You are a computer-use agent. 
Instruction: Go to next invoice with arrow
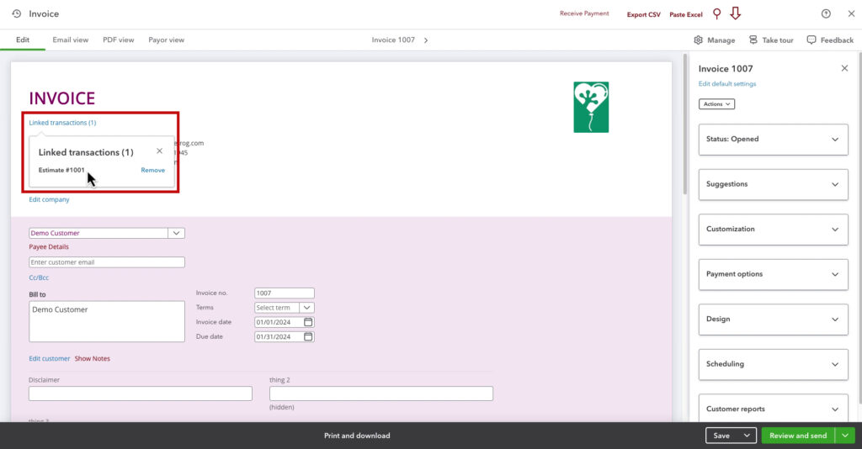[x=425, y=40]
